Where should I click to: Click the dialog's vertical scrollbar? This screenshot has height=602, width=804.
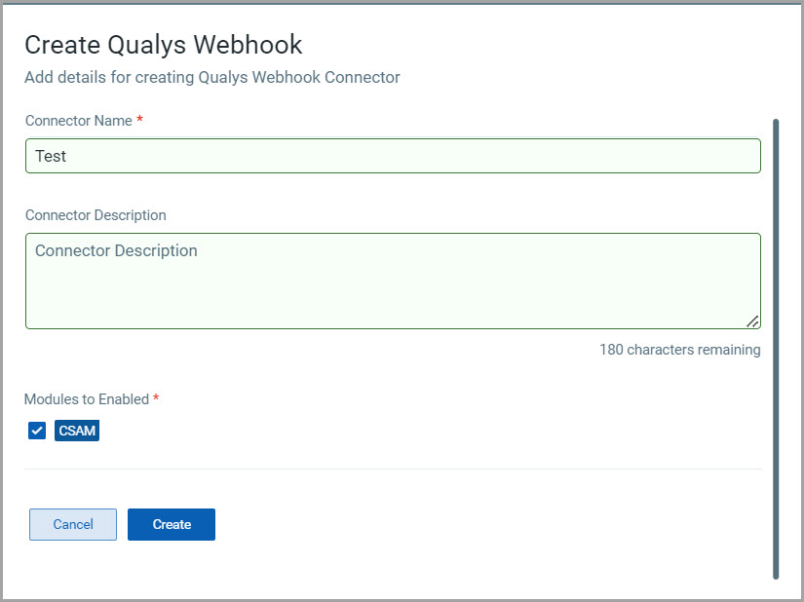tap(776, 349)
